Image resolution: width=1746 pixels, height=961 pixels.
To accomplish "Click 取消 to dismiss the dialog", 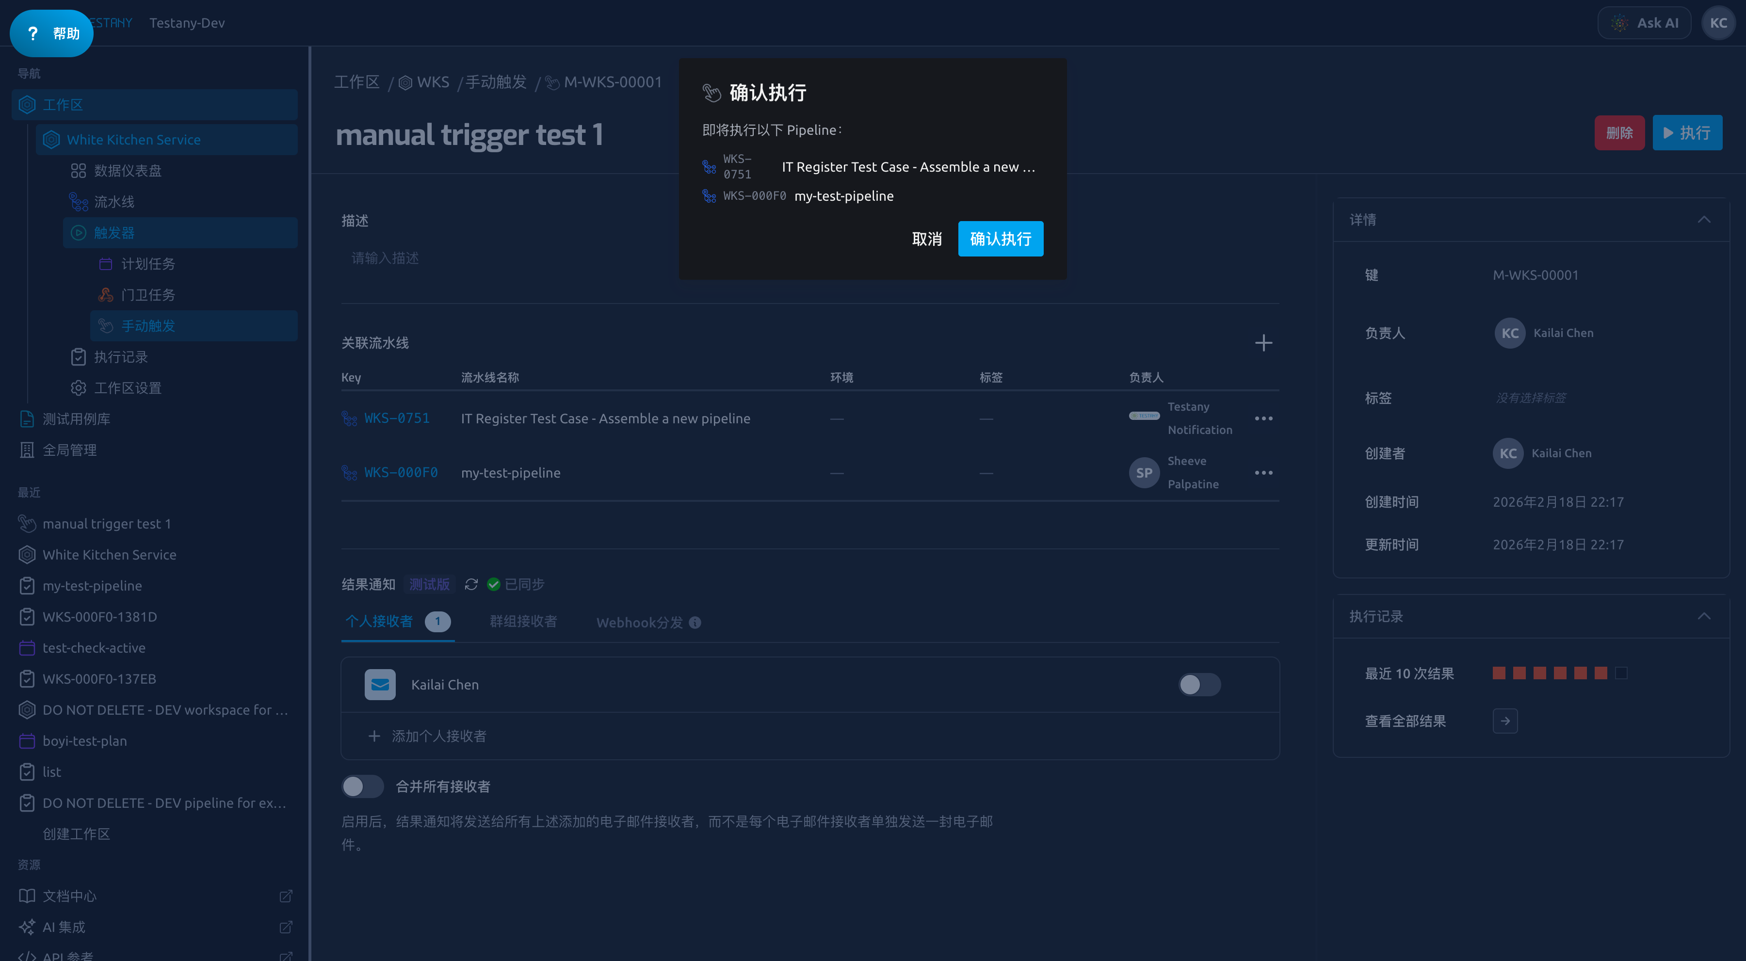I will tap(926, 239).
